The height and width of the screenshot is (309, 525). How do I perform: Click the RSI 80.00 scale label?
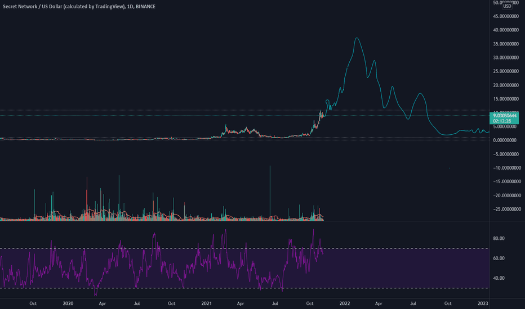pyautogui.click(x=499, y=238)
